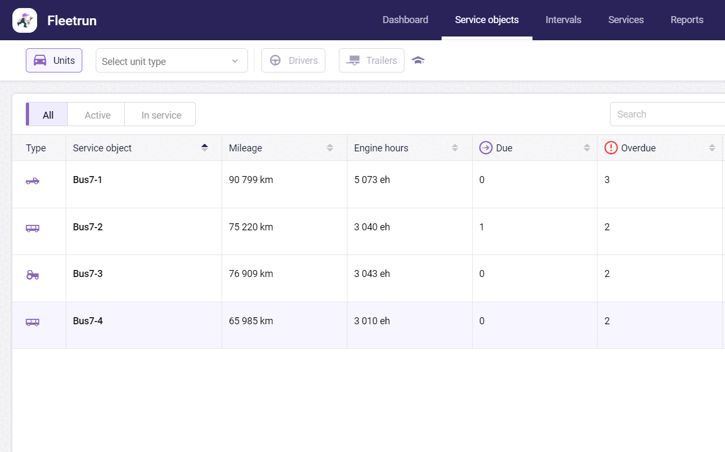Click the graduation cap training icon
Viewport: 725px width, 452px height.
[418, 60]
